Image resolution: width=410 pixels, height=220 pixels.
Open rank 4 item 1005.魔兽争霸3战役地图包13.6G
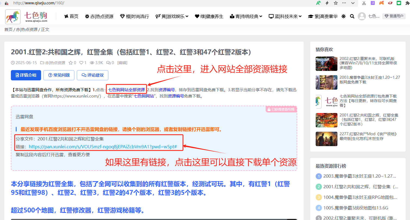pos(356,208)
